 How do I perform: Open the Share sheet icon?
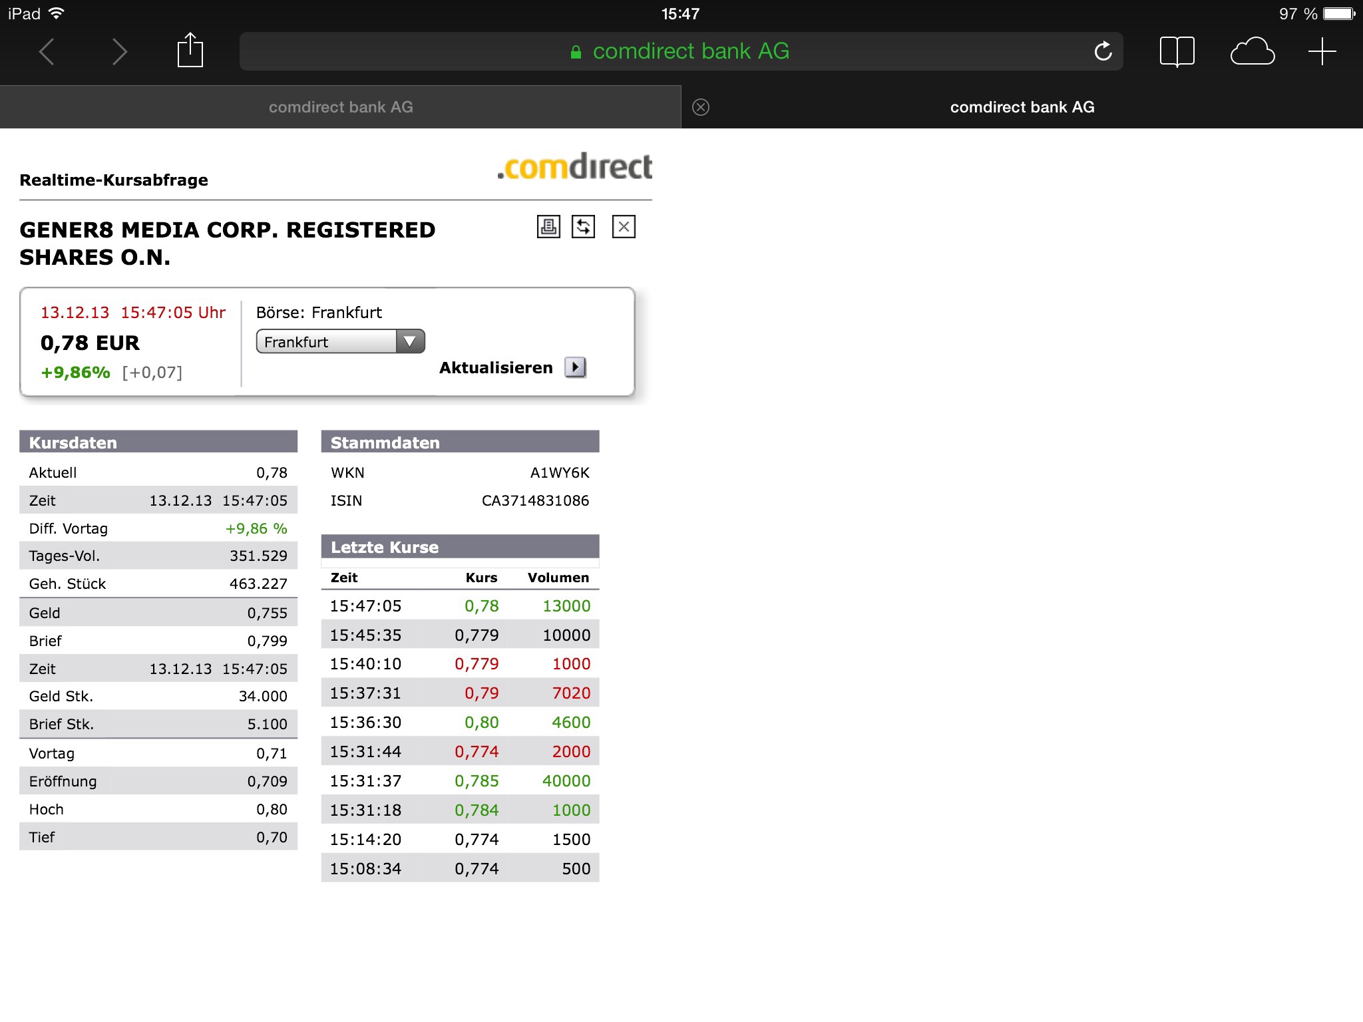(190, 51)
